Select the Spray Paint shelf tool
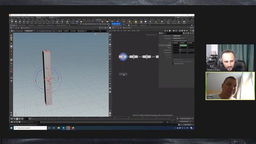256x144 pixels. tap(58, 22)
